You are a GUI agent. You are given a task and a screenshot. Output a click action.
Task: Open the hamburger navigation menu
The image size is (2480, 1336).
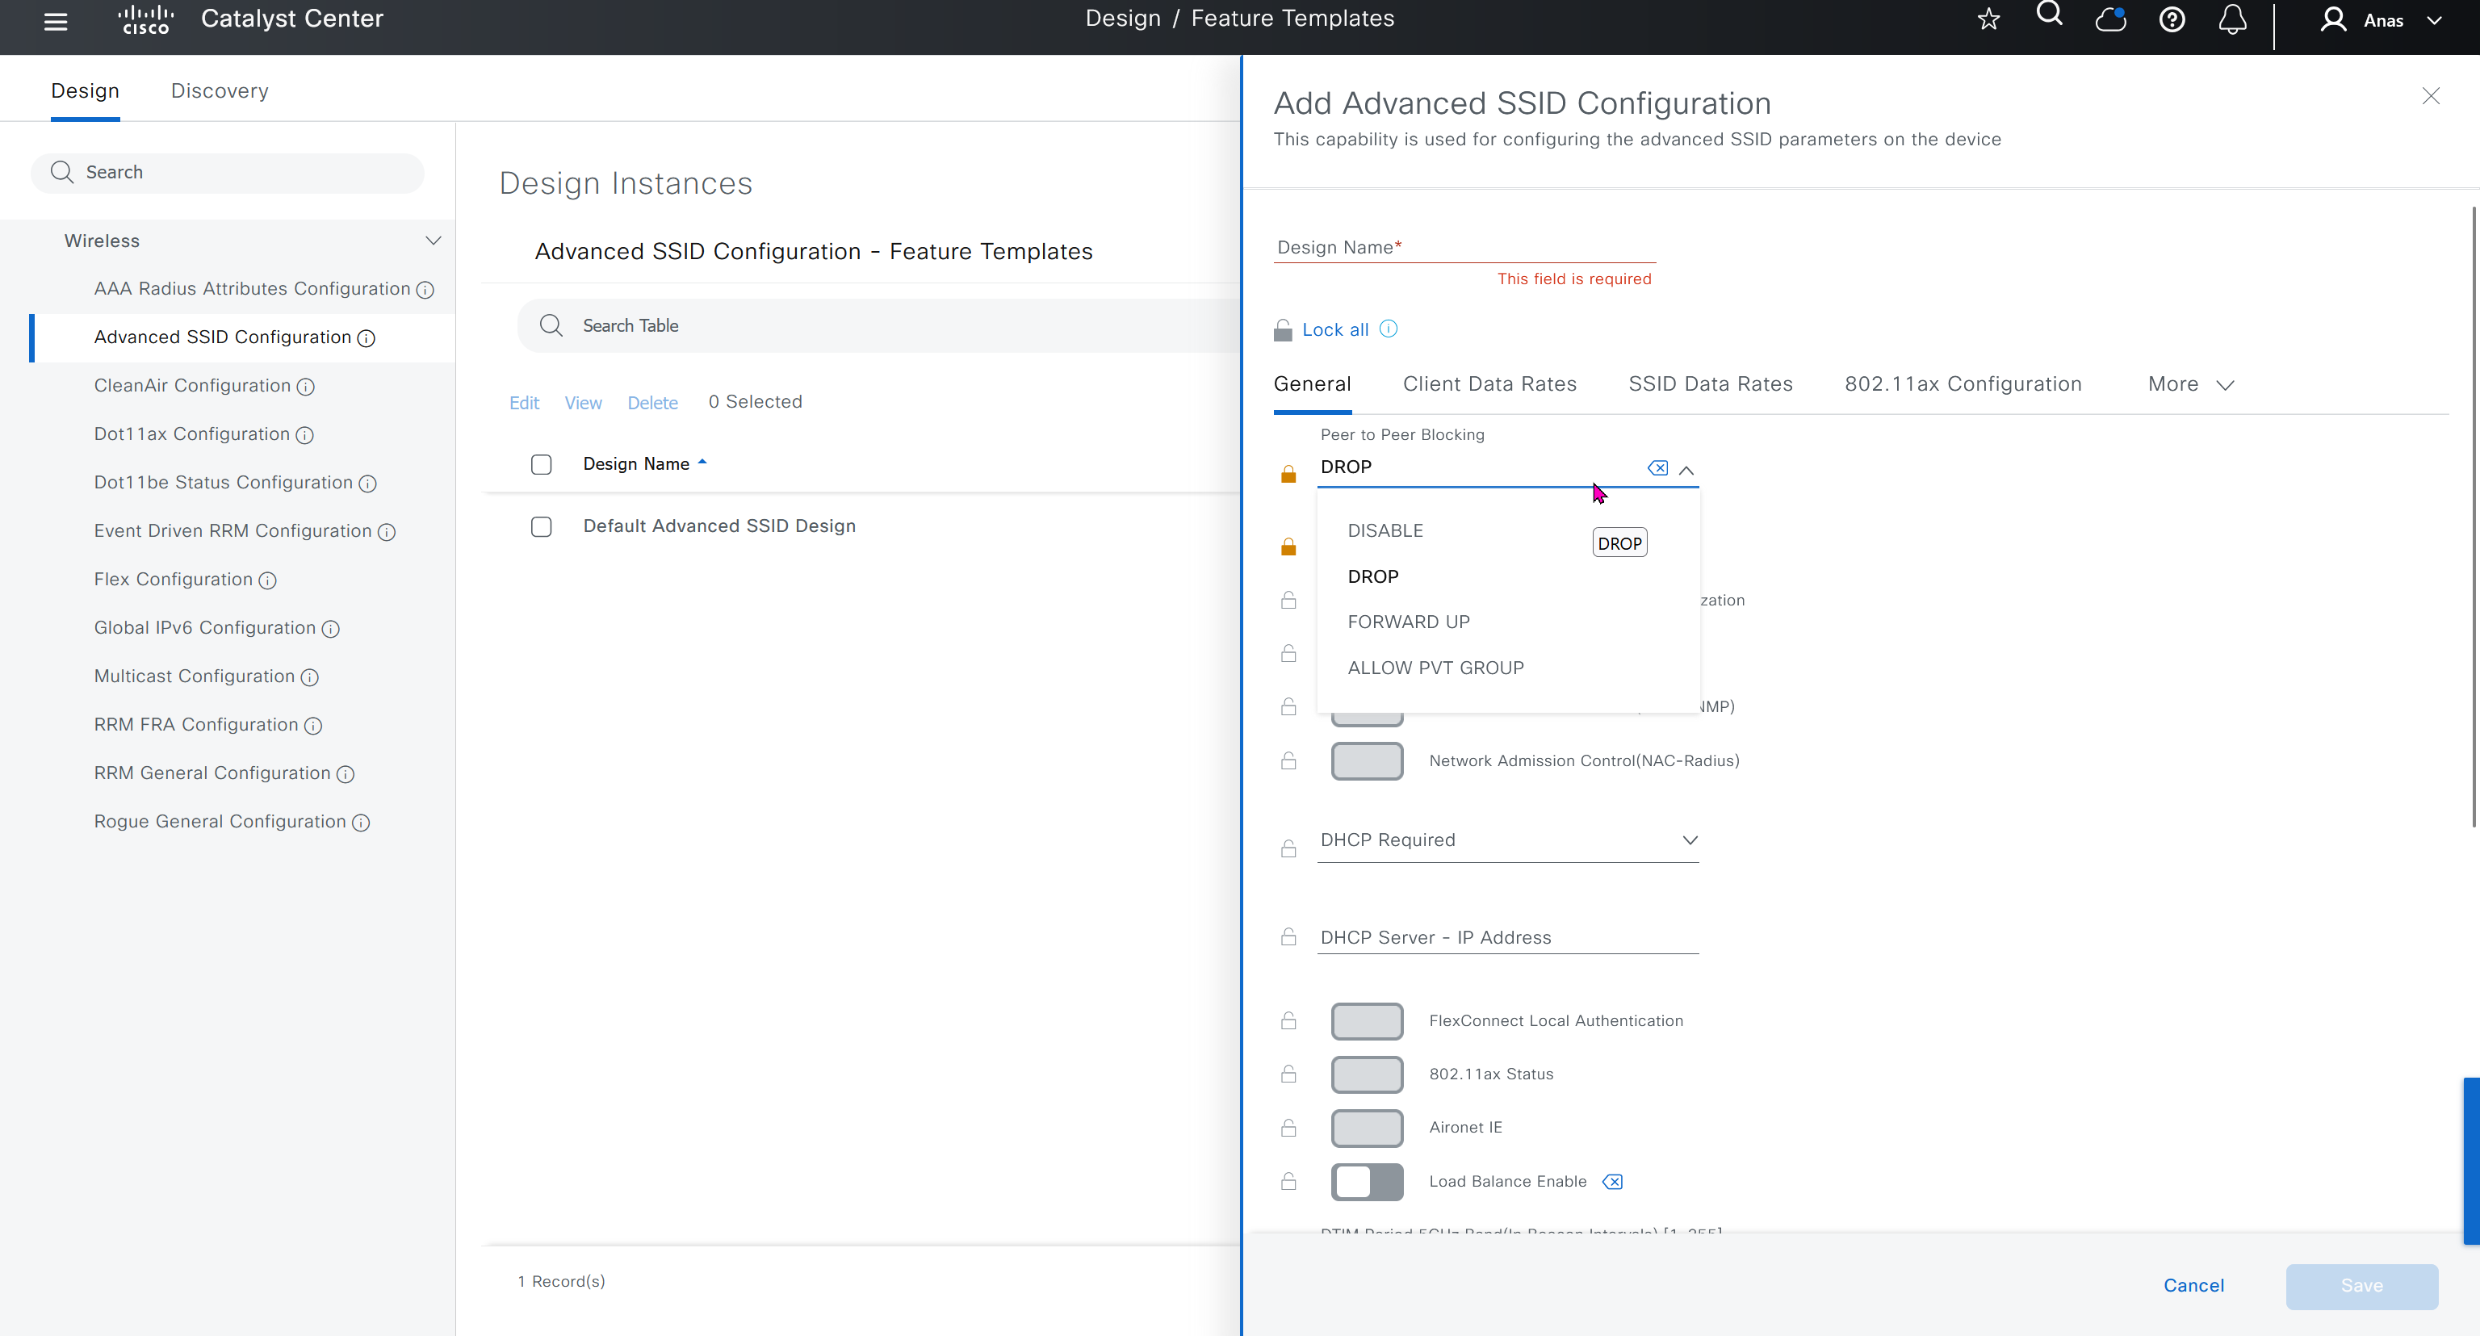[56, 21]
